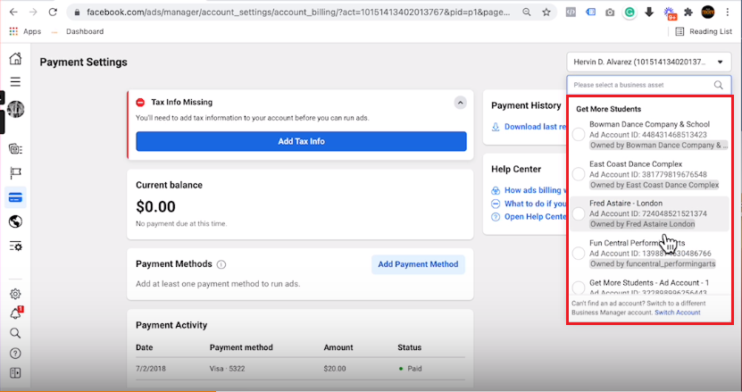Select Get More Students - Ad Account - 1 radio
This screenshot has height=392, width=742.
point(579,288)
